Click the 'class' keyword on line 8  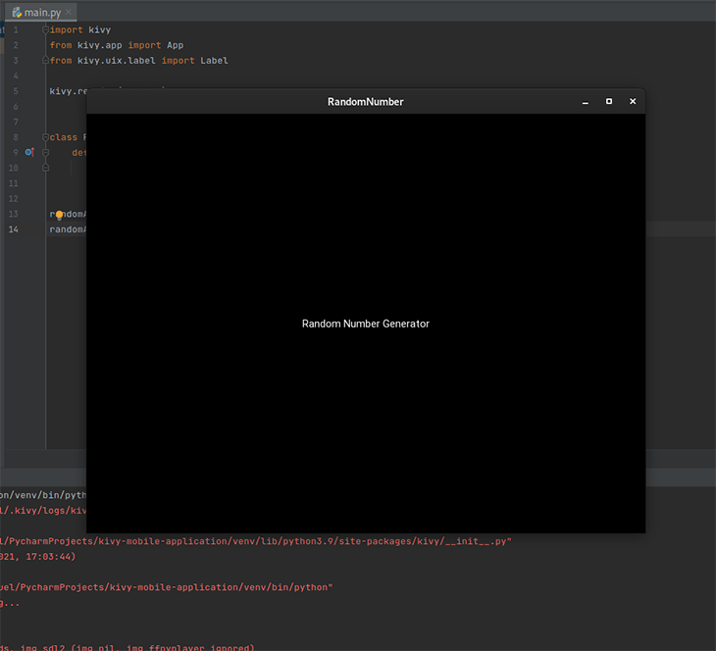click(x=64, y=137)
